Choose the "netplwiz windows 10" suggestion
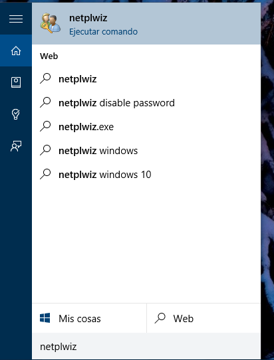The image size is (274, 360). pos(146,175)
